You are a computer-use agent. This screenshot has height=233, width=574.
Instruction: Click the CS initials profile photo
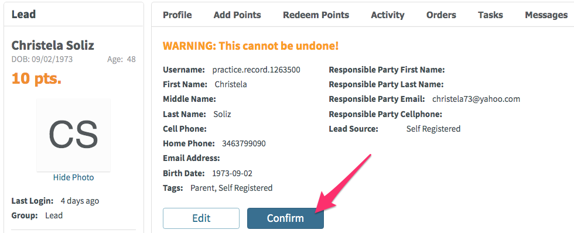[73, 135]
